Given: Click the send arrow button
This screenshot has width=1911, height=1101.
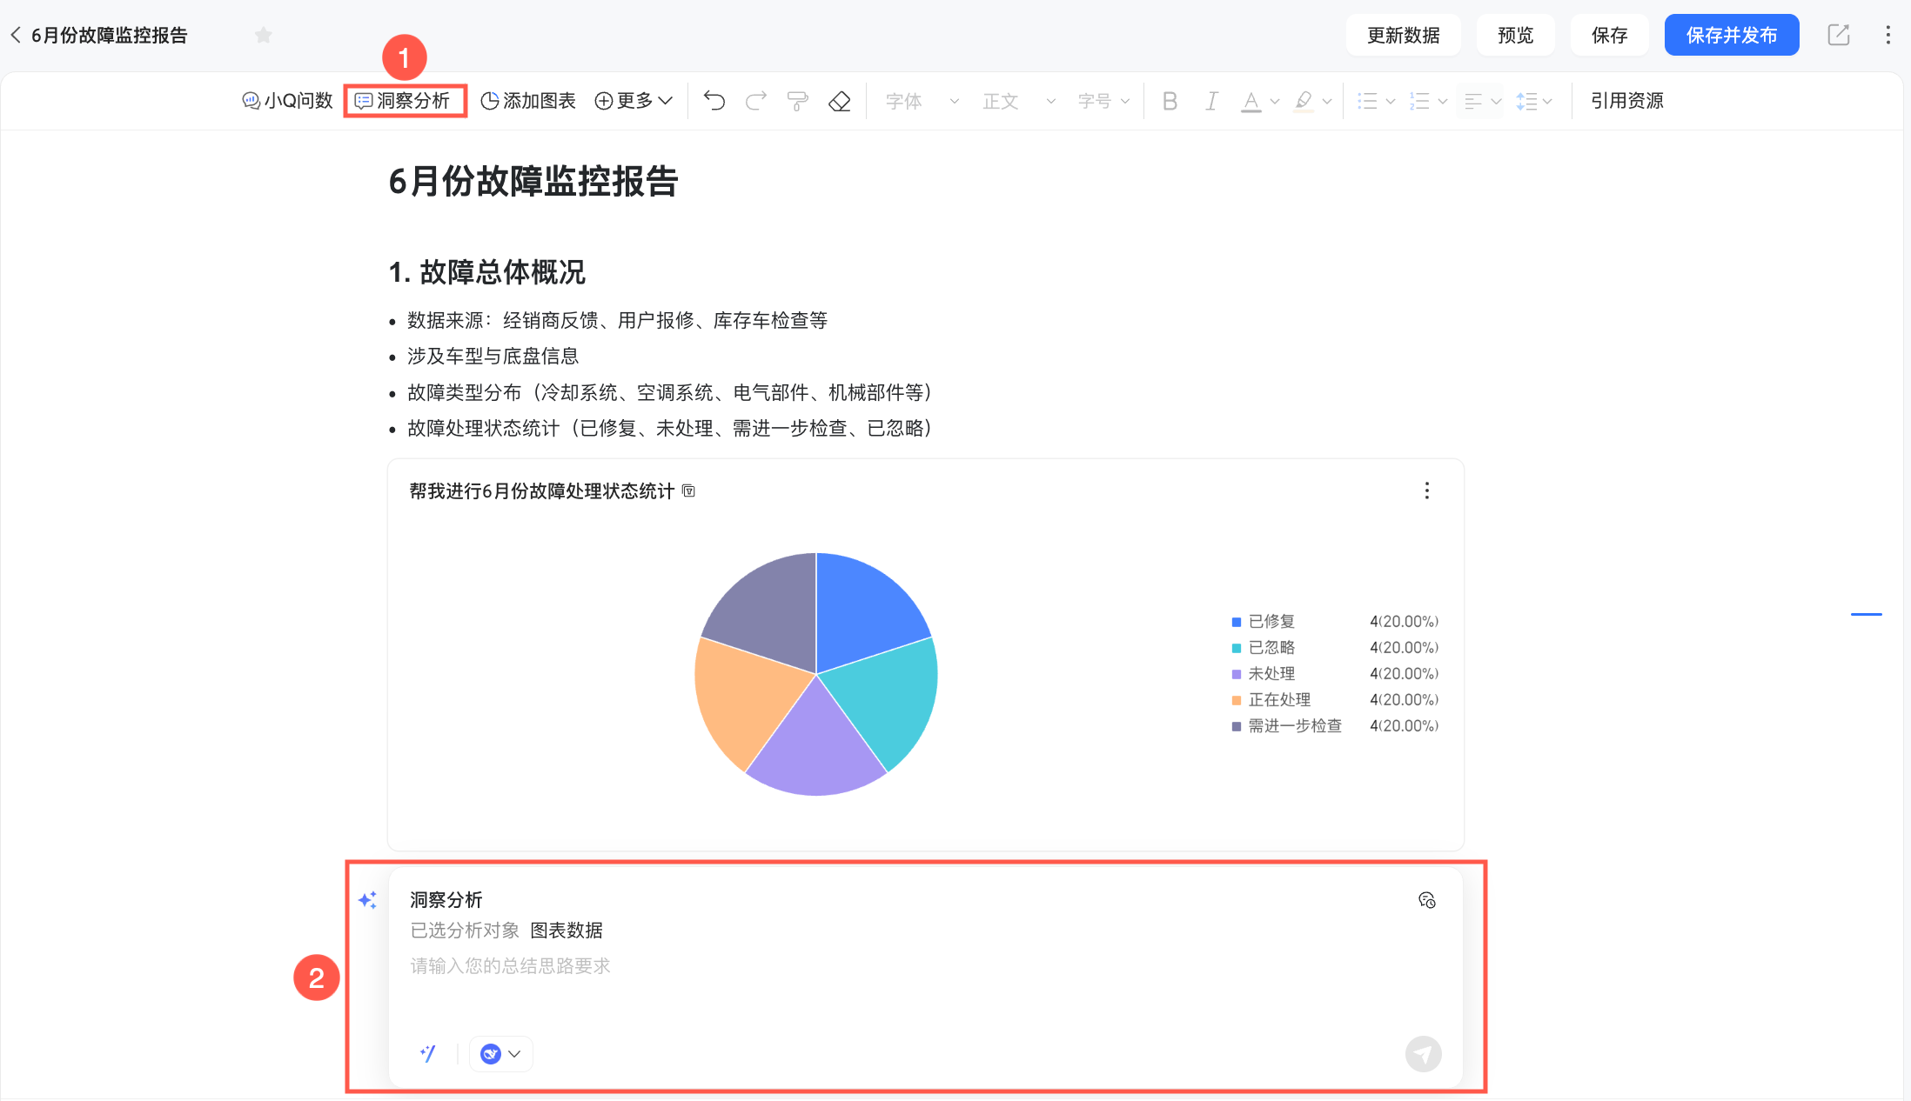Looking at the screenshot, I should point(1423,1054).
